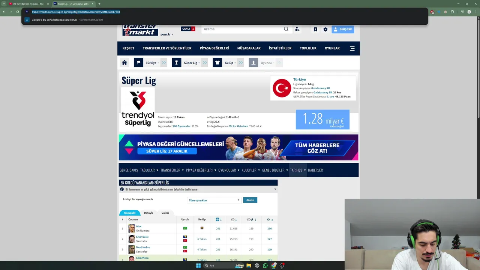Click the info icon in description bar
The height and width of the screenshot is (270, 480).
pyautogui.click(x=122, y=189)
